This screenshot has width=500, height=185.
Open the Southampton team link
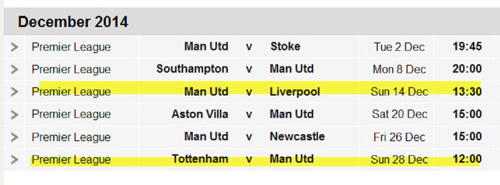click(x=192, y=69)
